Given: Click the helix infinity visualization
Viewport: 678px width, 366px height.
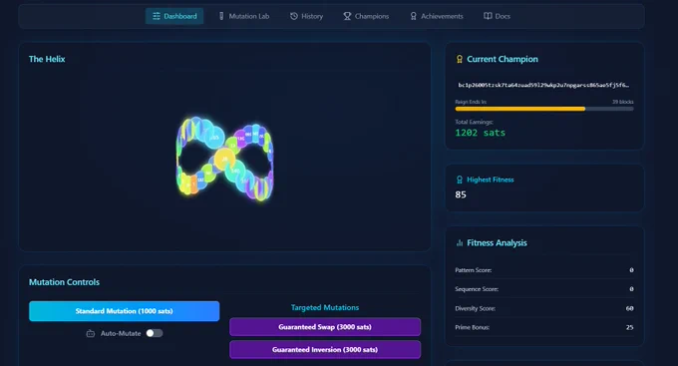Looking at the screenshot, I should pyautogui.click(x=225, y=159).
